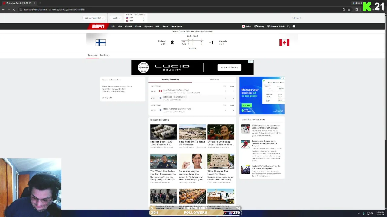Open Who Charges The Least For Car ad
This screenshot has height=217, width=387.
221,168
